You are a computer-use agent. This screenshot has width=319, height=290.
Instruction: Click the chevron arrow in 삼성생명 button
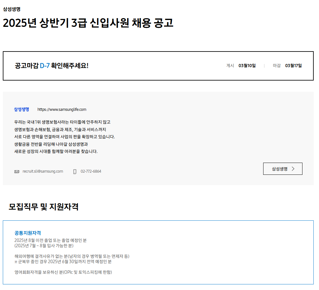point(293,169)
